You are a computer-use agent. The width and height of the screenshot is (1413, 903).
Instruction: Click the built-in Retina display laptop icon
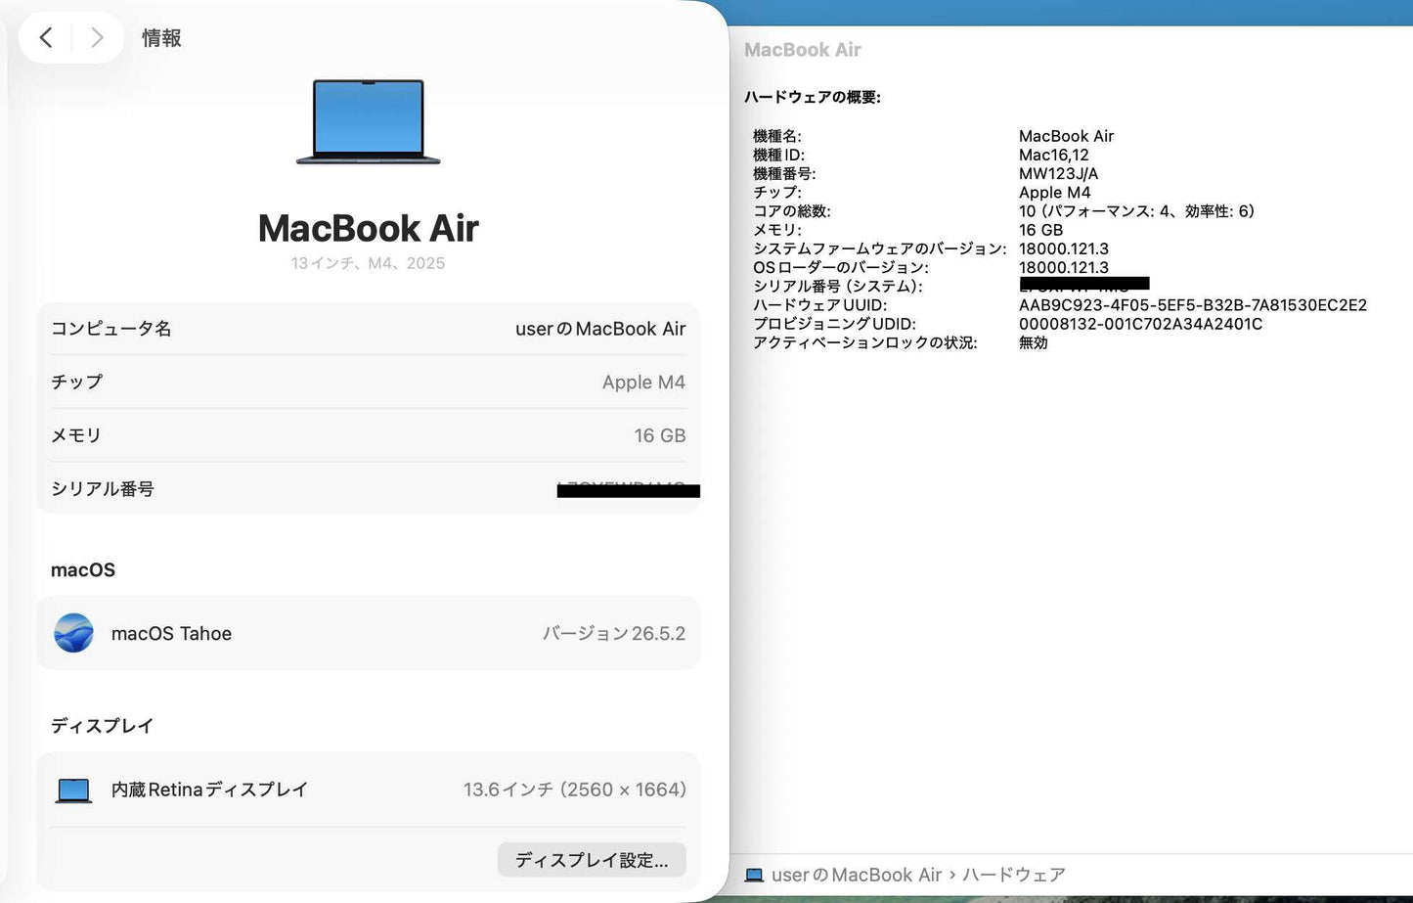point(73,790)
